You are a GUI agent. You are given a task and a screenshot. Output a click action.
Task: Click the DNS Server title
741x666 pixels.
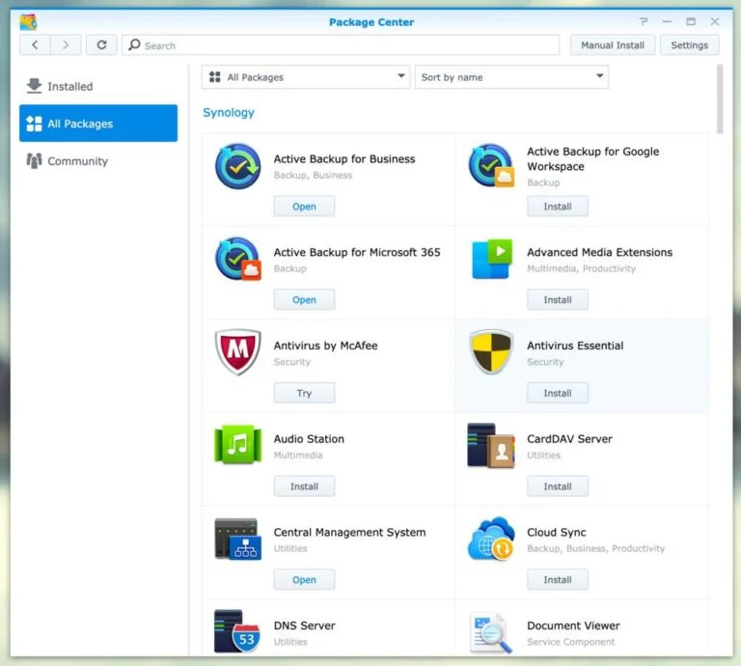click(x=304, y=625)
